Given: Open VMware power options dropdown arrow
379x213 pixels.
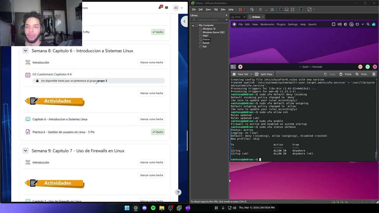Looking at the screenshot, I should (x=244, y=9).
